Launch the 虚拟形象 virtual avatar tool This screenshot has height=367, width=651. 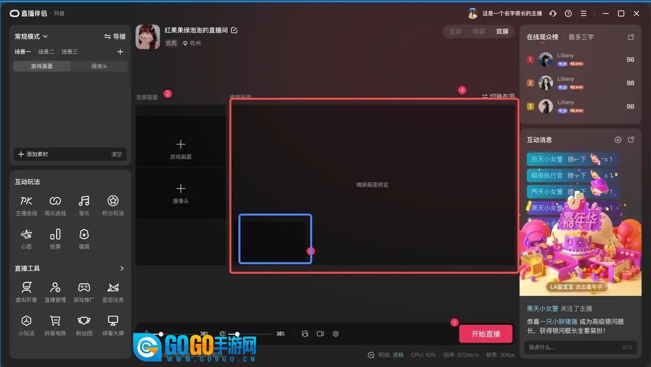click(x=26, y=292)
